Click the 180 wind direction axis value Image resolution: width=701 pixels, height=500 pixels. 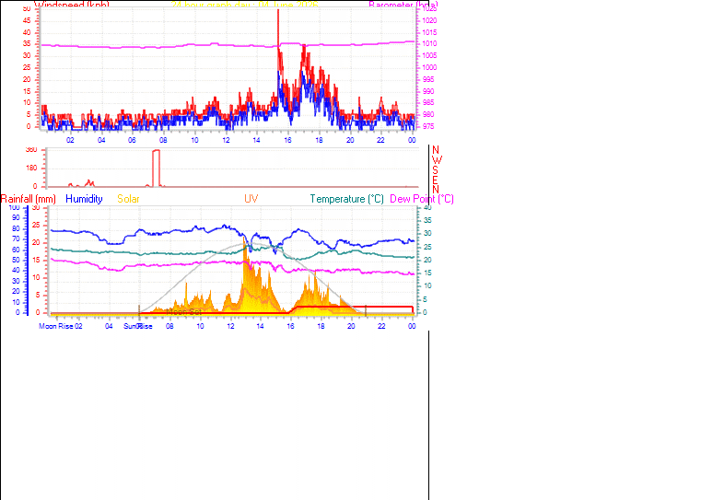tap(31, 169)
